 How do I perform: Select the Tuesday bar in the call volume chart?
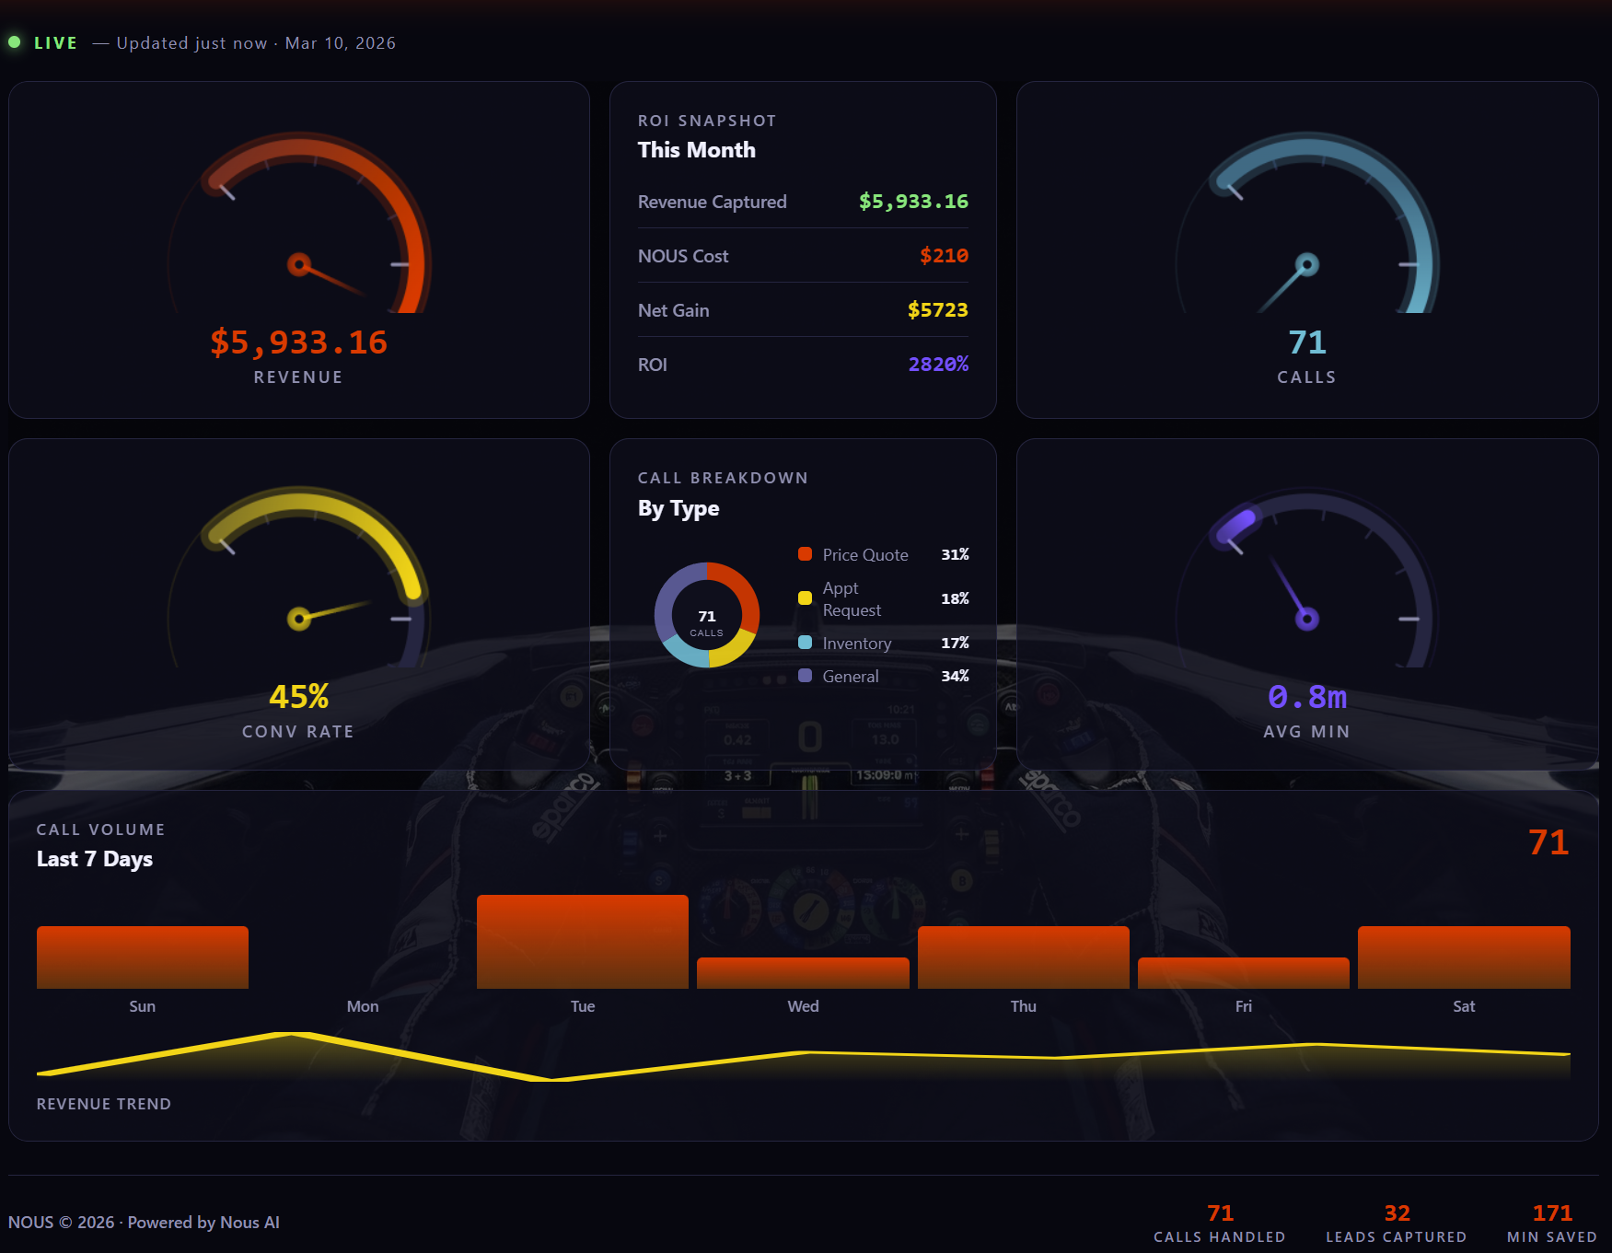tap(582, 941)
